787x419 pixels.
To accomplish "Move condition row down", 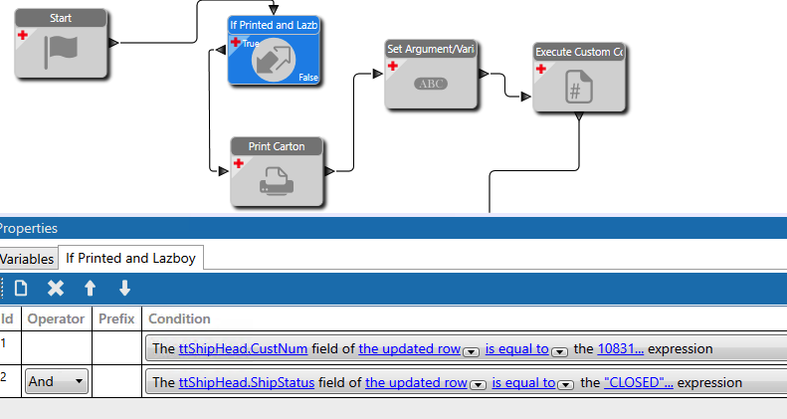I will tap(124, 288).
